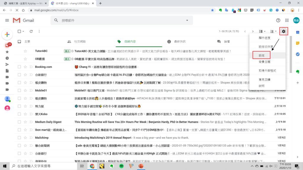Open the More actions three-dot menu
The height and width of the screenshot is (170, 303).
pyautogui.click(x=39, y=31)
